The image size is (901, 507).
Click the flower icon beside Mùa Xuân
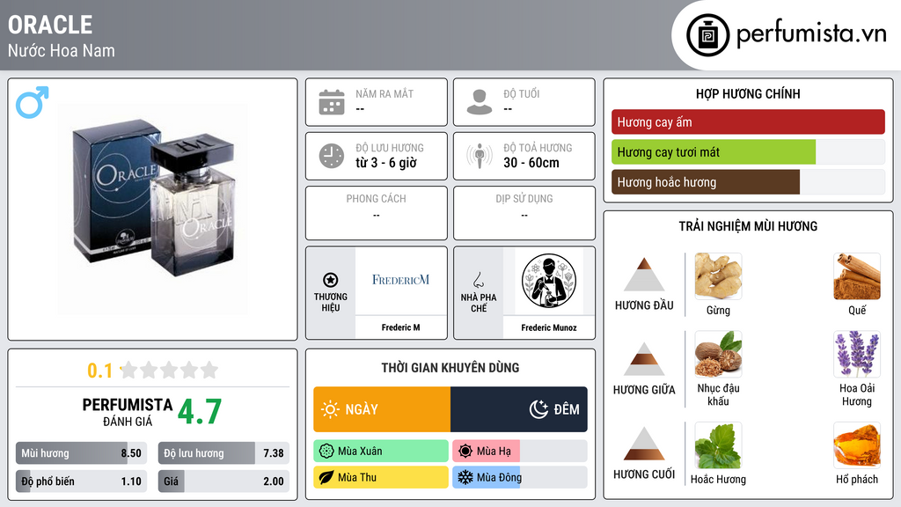(326, 452)
